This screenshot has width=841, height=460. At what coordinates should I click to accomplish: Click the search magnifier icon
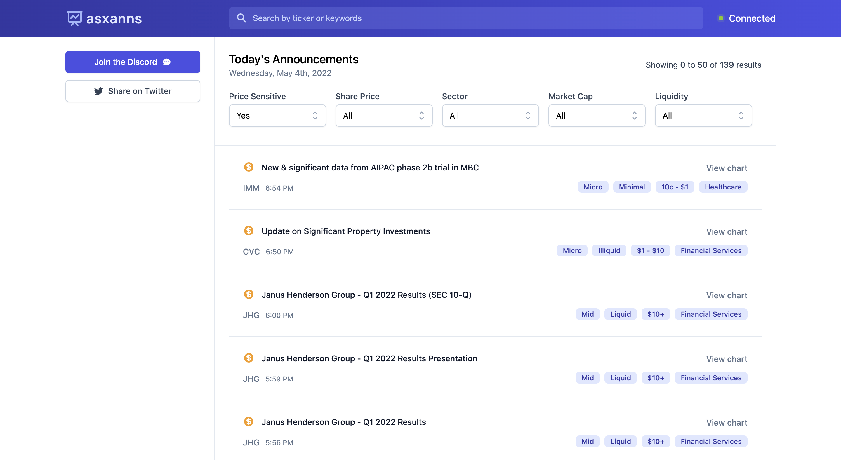(x=241, y=18)
